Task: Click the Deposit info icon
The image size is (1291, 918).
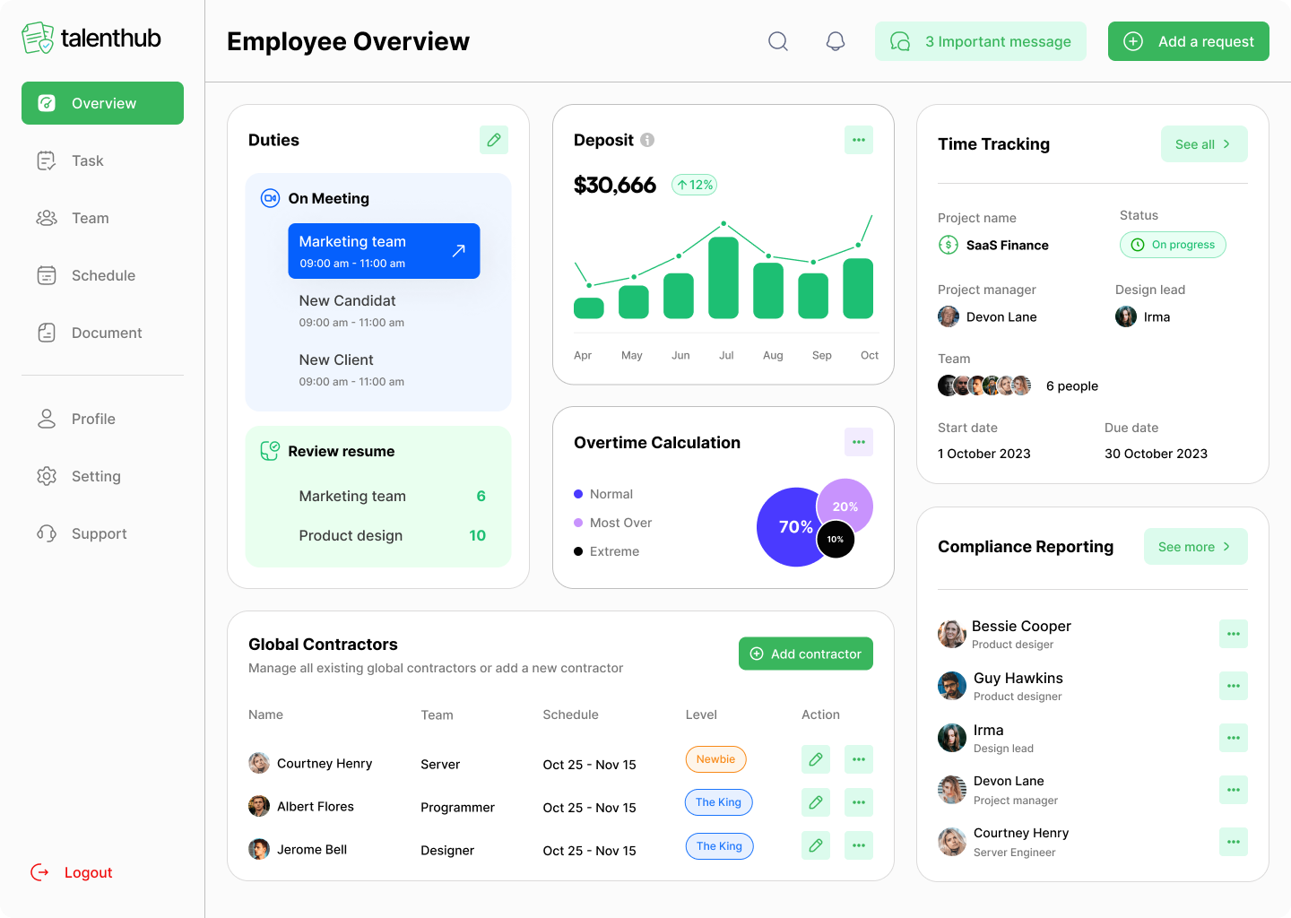Action: [647, 140]
